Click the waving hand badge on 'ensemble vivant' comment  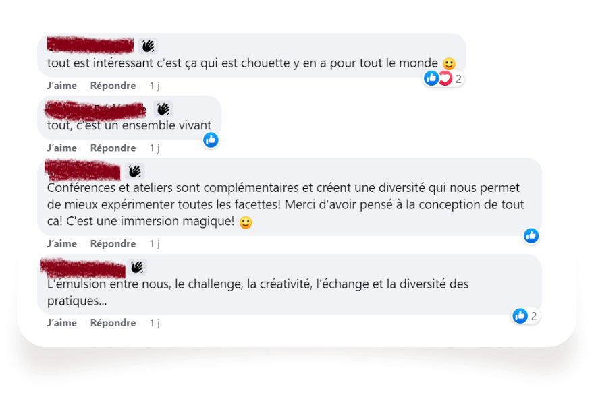click(163, 109)
